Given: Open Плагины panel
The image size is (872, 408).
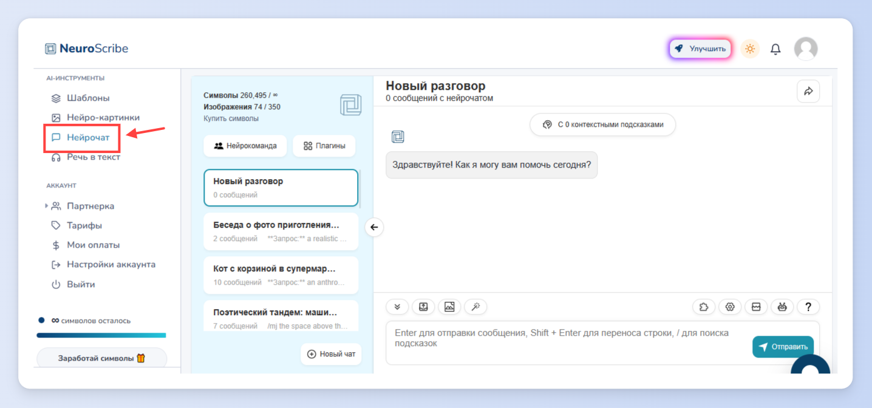Looking at the screenshot, I should click(x=324, y=146).
